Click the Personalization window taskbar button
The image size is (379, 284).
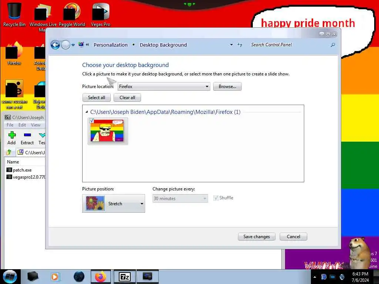[148, 277]
